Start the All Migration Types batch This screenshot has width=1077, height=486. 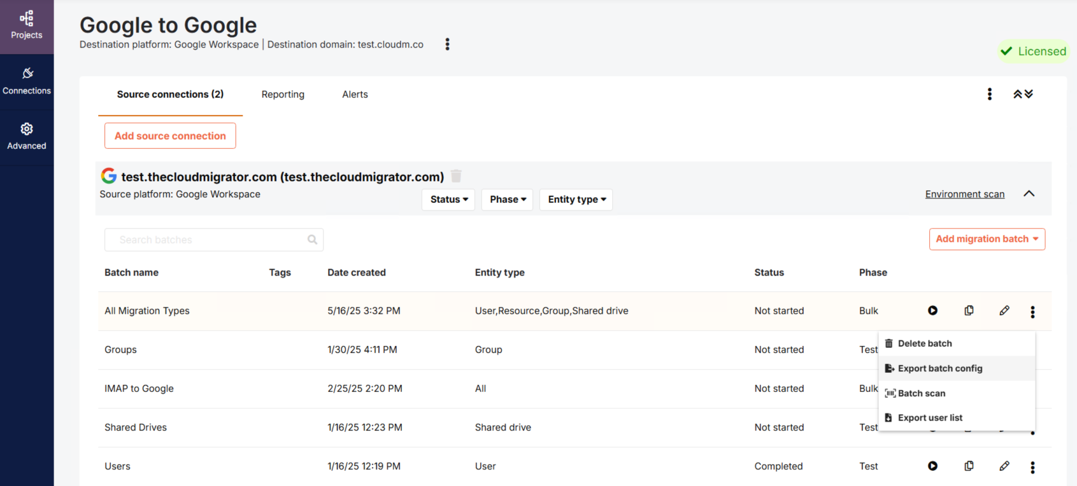pyautogui.click(x=932, y=310)
